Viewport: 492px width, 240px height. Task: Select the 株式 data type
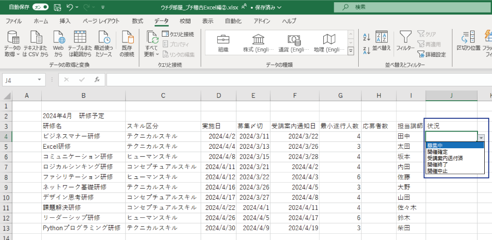click(x=258, y=43)
